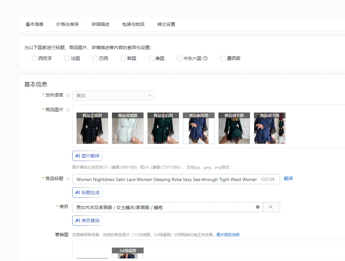The image size is (345, 261).
Task: Click AI 标题生成 button
Action: (x=87, y=192)
